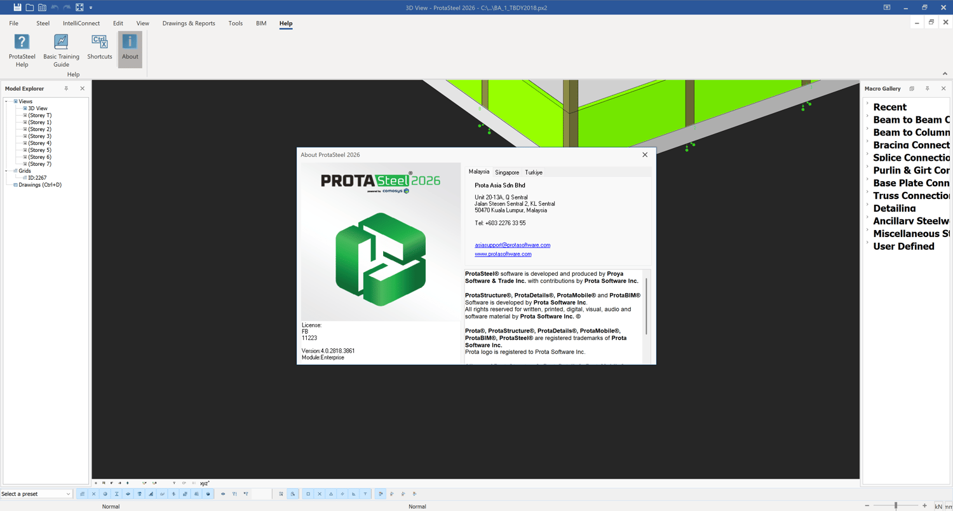Expand the Bracing Connections macro category

867,142
